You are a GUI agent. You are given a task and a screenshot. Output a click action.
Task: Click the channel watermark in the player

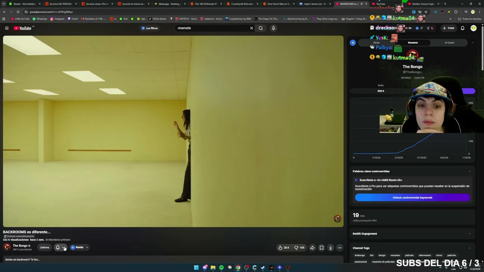click(x=337, y=219)
